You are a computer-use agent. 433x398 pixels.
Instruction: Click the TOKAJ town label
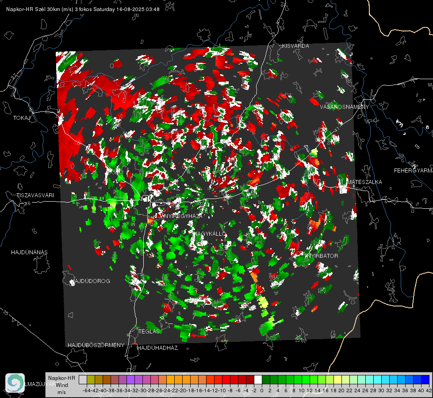22,118
